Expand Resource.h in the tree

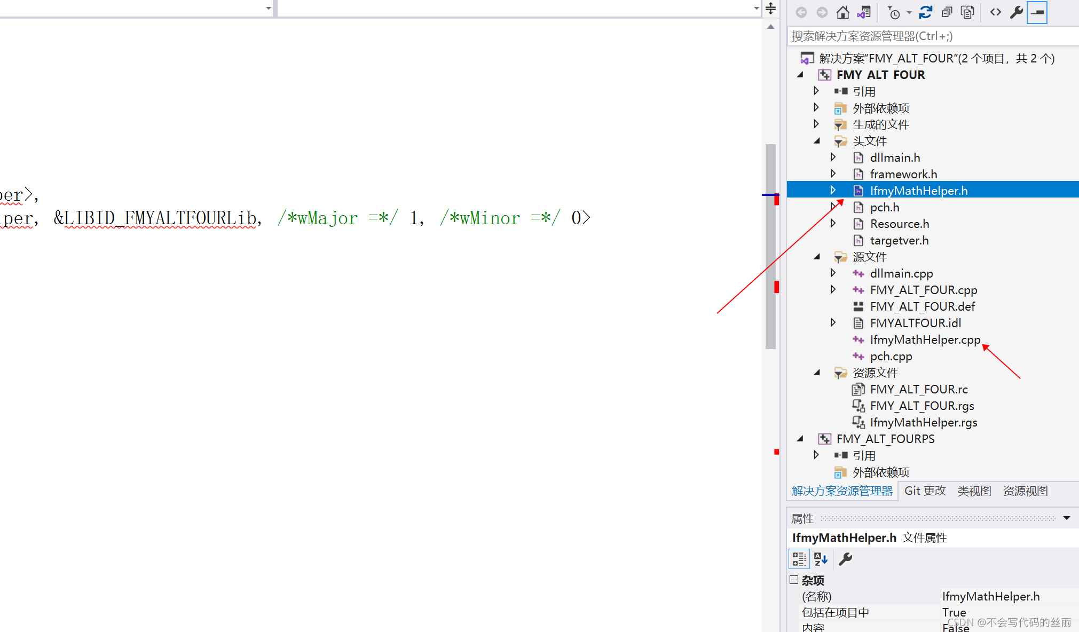click(x=833, y=224)
